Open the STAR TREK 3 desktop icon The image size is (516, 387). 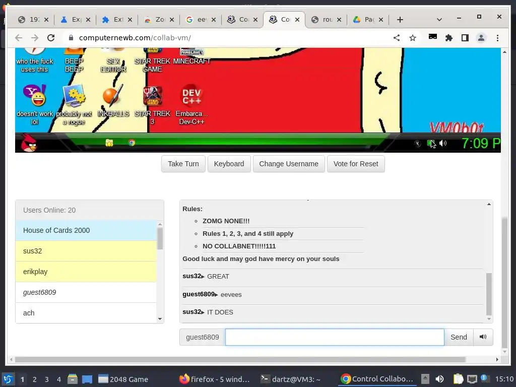[x=152, y=95]
